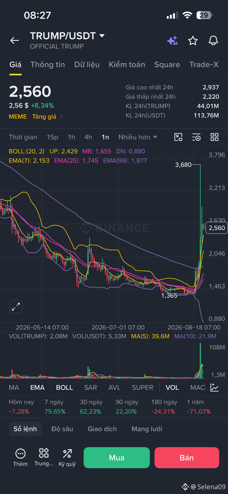The image size is (228, 494).
Task: Toggle AVL indicator
Action: [115, 387]
